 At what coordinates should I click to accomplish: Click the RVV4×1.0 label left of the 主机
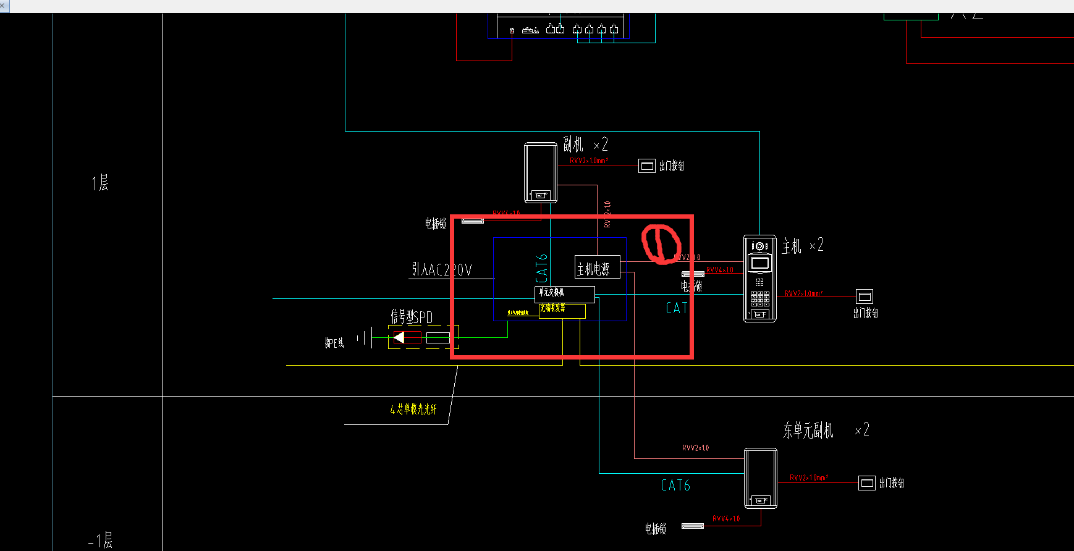720,270
